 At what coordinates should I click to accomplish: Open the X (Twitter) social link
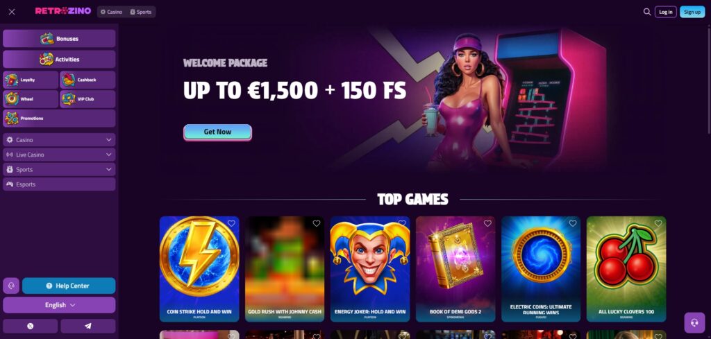31,326
